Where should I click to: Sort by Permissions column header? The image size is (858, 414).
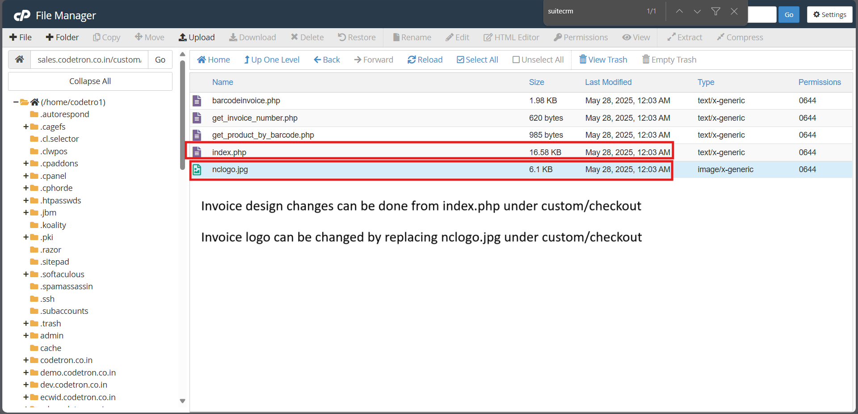point(820,82)
